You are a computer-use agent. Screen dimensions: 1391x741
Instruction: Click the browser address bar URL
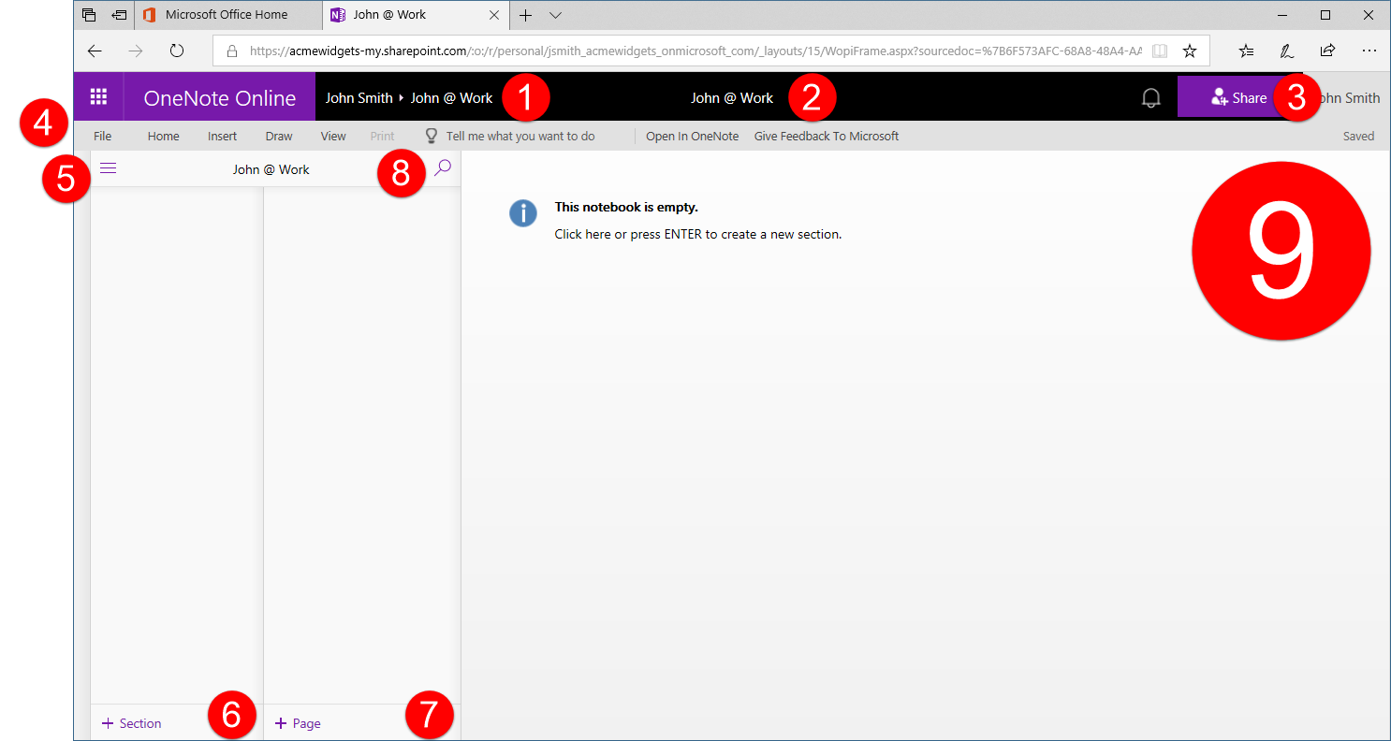(695, 51)
